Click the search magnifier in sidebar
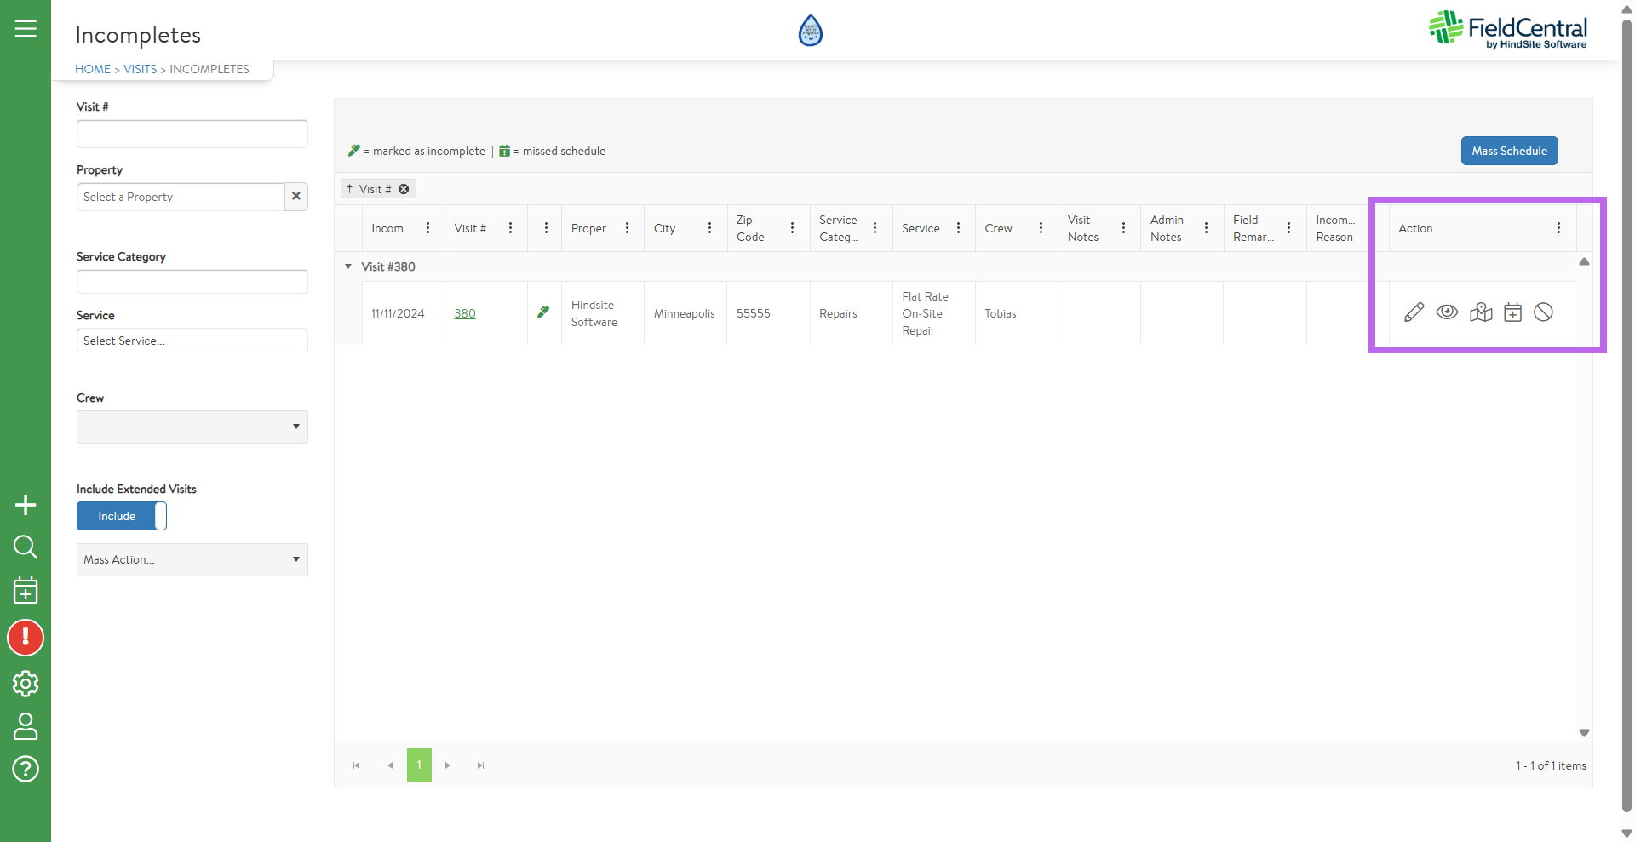Viewport: 1635px width, 842px height. coord(26,547)
